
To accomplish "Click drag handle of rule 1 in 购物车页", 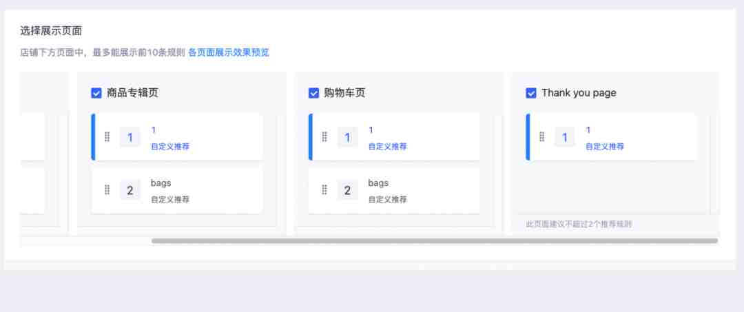I will pos(324,137).
